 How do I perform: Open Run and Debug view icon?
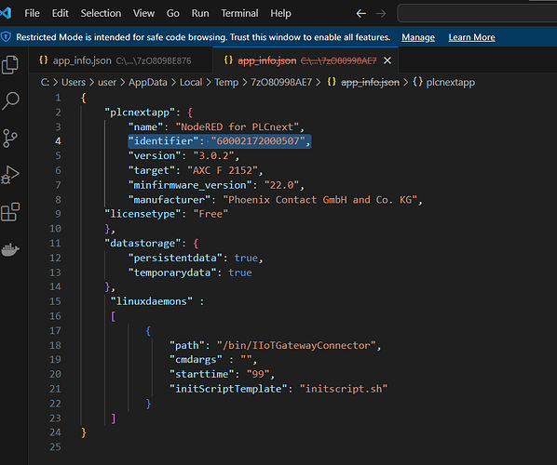(10, 175)
